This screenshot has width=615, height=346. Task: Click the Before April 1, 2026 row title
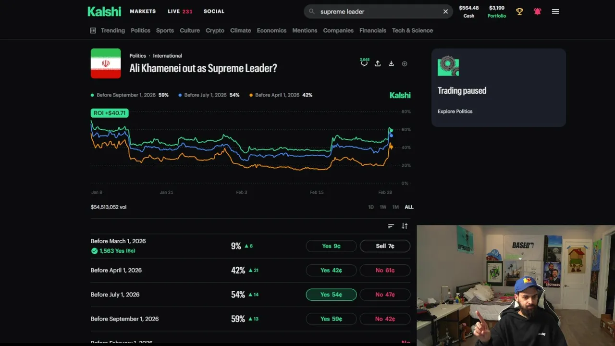[116, 270]
